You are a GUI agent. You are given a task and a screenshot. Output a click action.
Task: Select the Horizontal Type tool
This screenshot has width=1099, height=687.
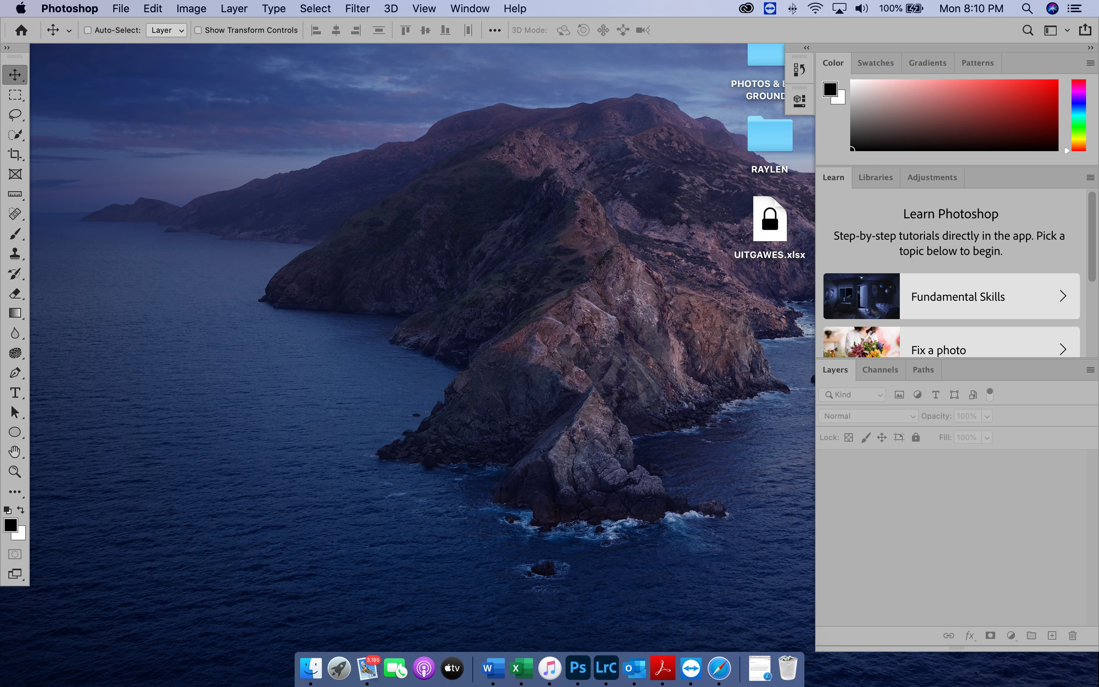15,393
